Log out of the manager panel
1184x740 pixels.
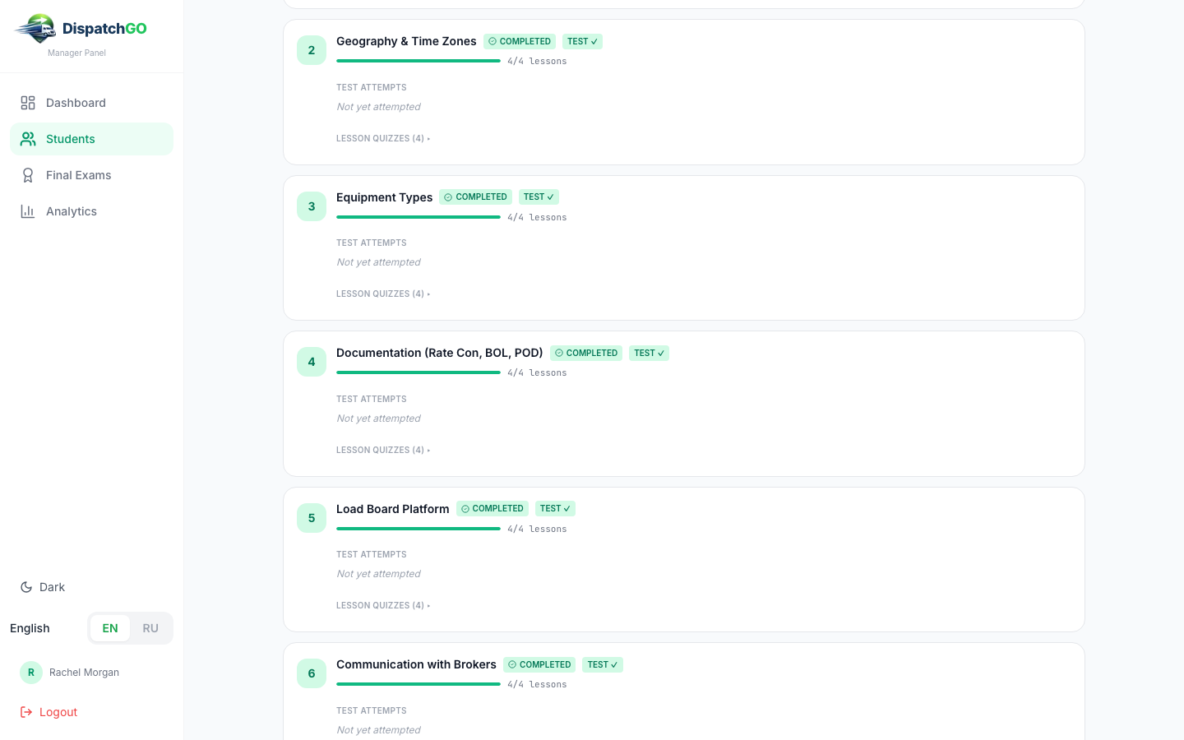[49, 712]
